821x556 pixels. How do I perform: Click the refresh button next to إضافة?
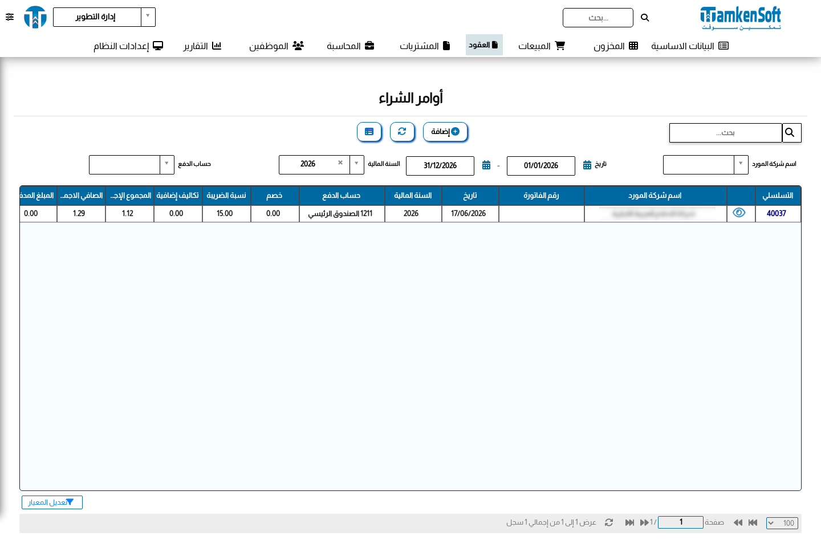(x=402, y=132)
